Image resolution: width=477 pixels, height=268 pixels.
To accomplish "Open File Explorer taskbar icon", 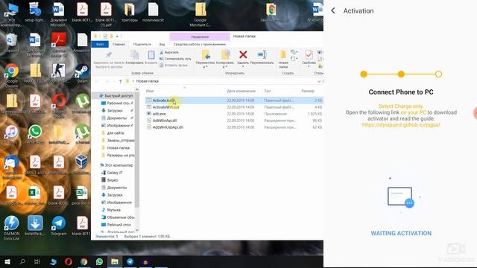I will [115, 261].
